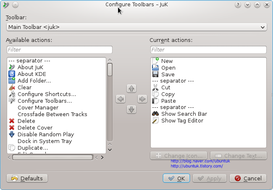273x190 pixels.
Task: Select the top separator in available actions
Action: [x=29, y=61]
